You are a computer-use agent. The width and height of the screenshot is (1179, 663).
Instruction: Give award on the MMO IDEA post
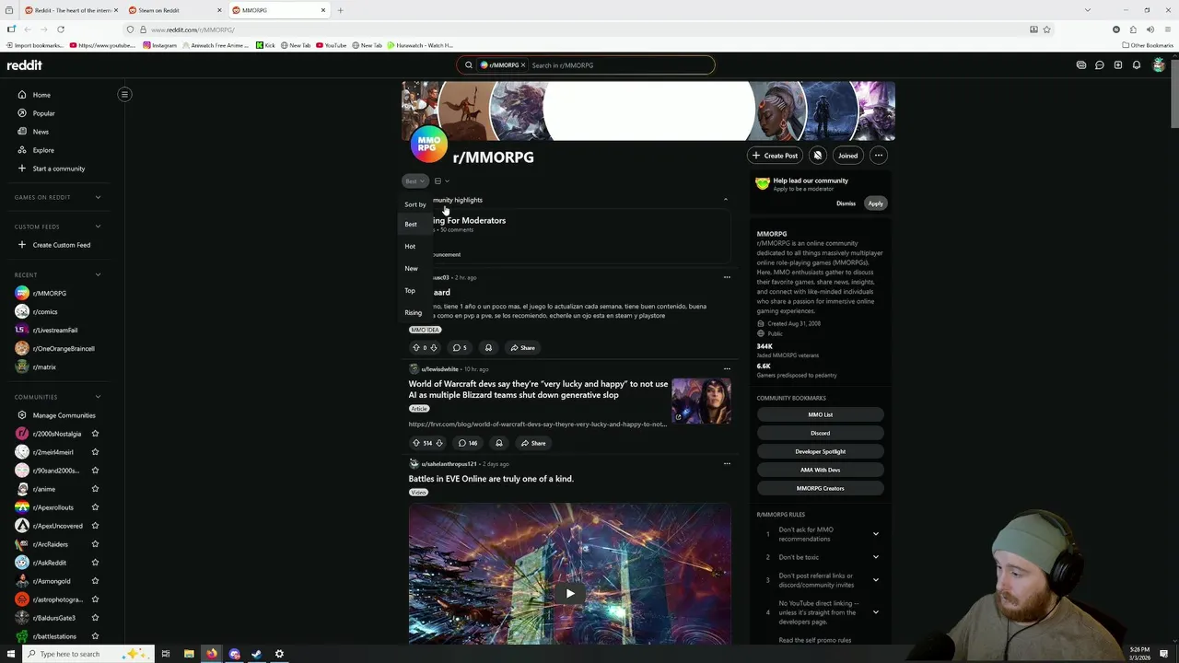pos(488,348)
